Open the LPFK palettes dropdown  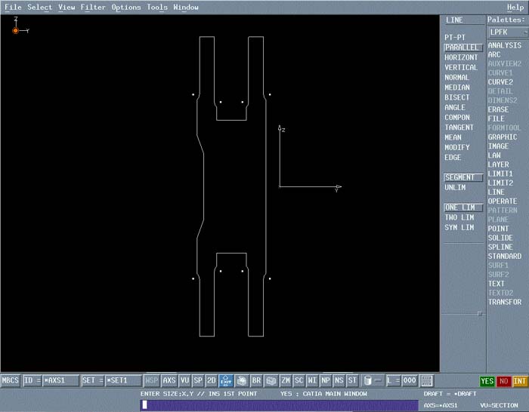point(506,32)
